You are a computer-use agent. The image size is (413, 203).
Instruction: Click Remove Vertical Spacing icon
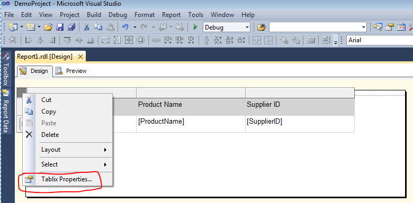click(x=241, y=40)
